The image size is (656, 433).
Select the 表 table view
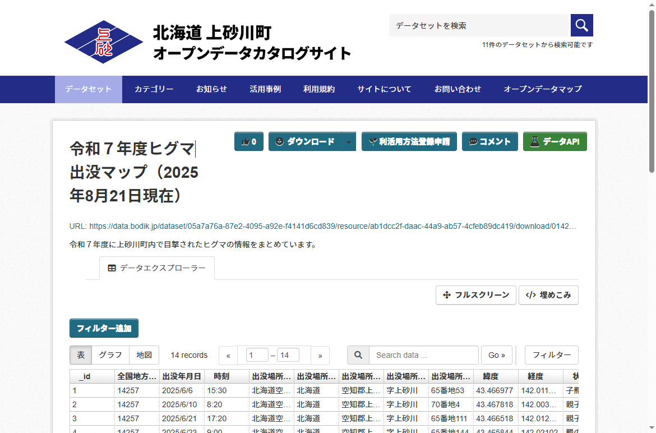tap(81, 355)
